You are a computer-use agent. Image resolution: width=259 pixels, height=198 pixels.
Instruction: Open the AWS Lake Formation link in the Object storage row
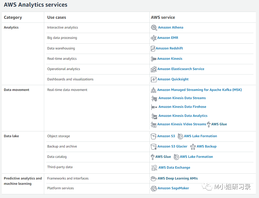(200, 136)
